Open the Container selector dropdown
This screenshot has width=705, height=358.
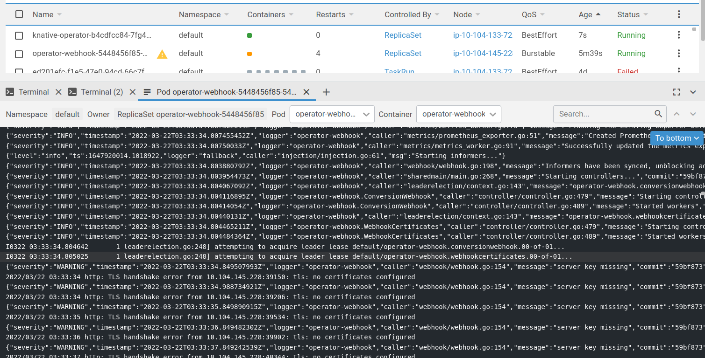point(458,114)
